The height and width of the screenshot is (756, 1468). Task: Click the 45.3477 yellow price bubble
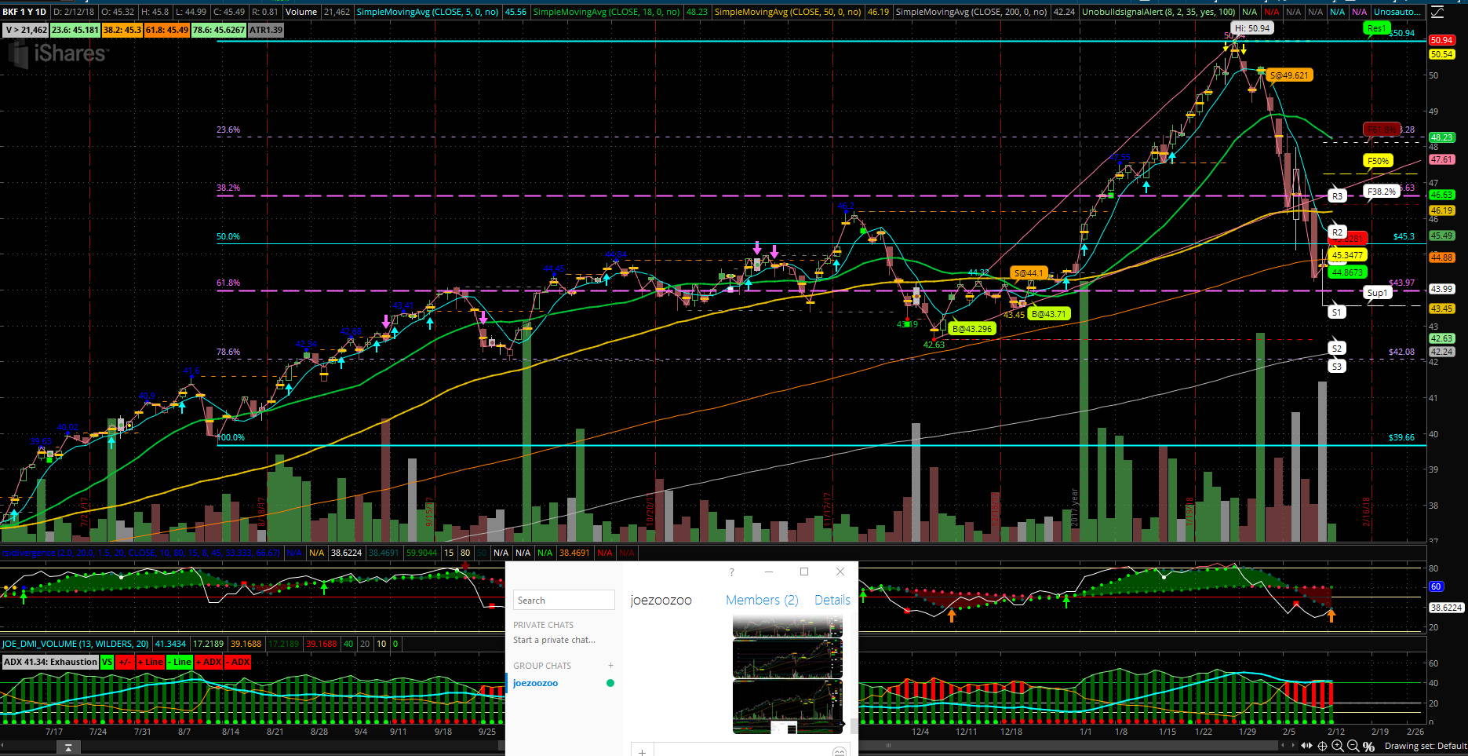coord(1347,255)
